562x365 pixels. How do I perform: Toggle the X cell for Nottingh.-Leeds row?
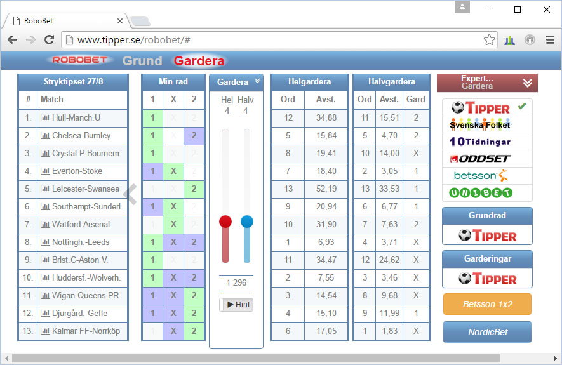(173, 242)
